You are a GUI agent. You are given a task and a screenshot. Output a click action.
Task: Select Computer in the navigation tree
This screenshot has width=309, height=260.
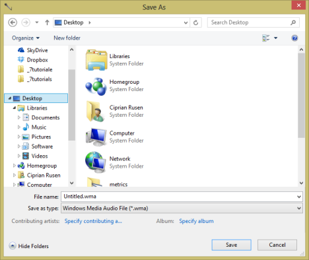click(x=35, y=184)
